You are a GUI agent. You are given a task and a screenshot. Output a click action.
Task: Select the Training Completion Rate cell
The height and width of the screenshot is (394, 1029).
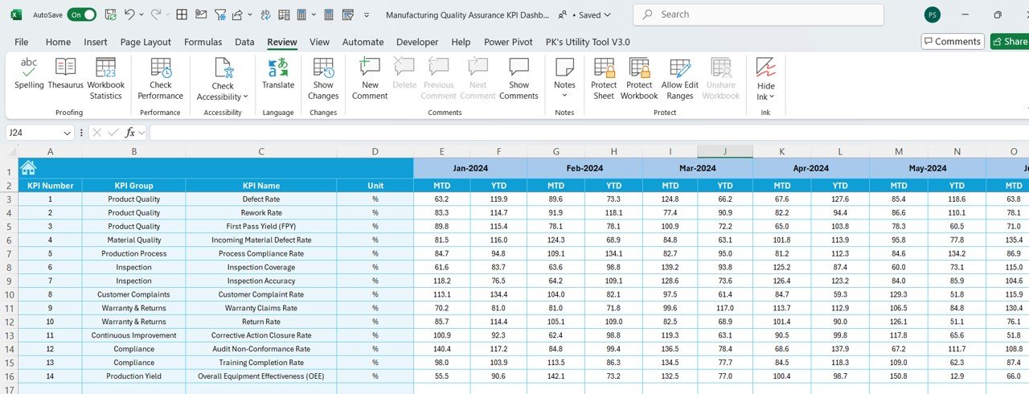[261, 363]
